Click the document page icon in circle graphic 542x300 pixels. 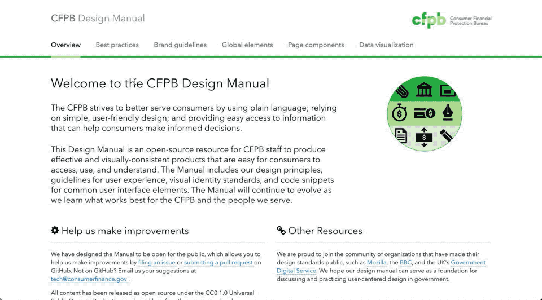[x=401, y=135]
